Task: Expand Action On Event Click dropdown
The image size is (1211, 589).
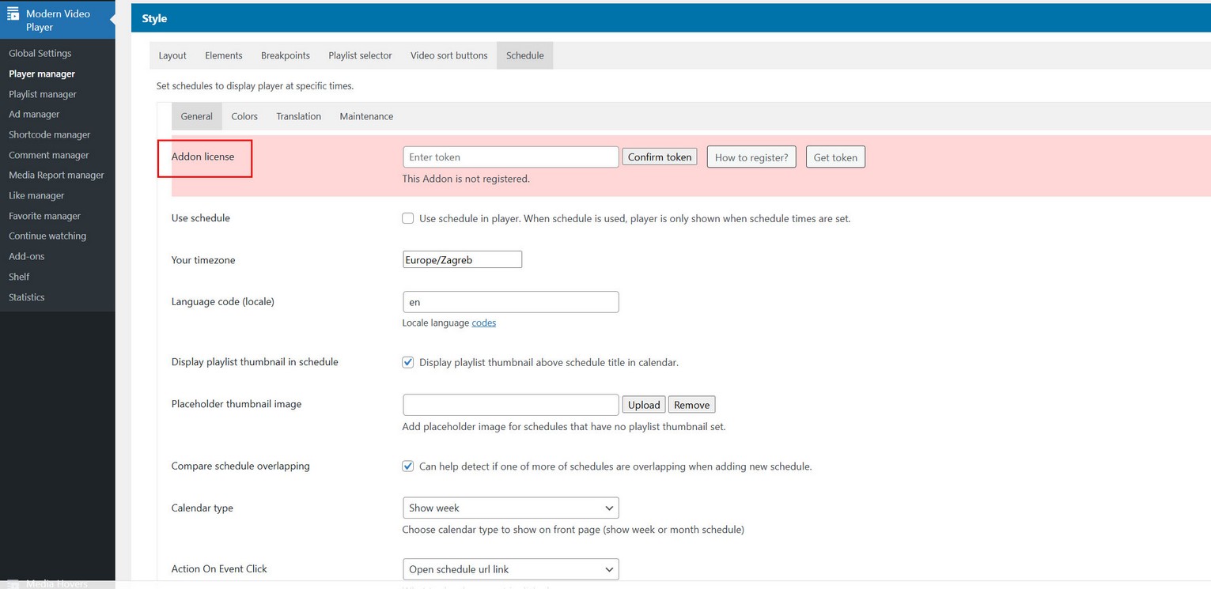Action: point(510,569)
